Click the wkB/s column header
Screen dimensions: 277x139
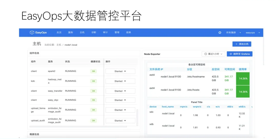click(242, 107)
